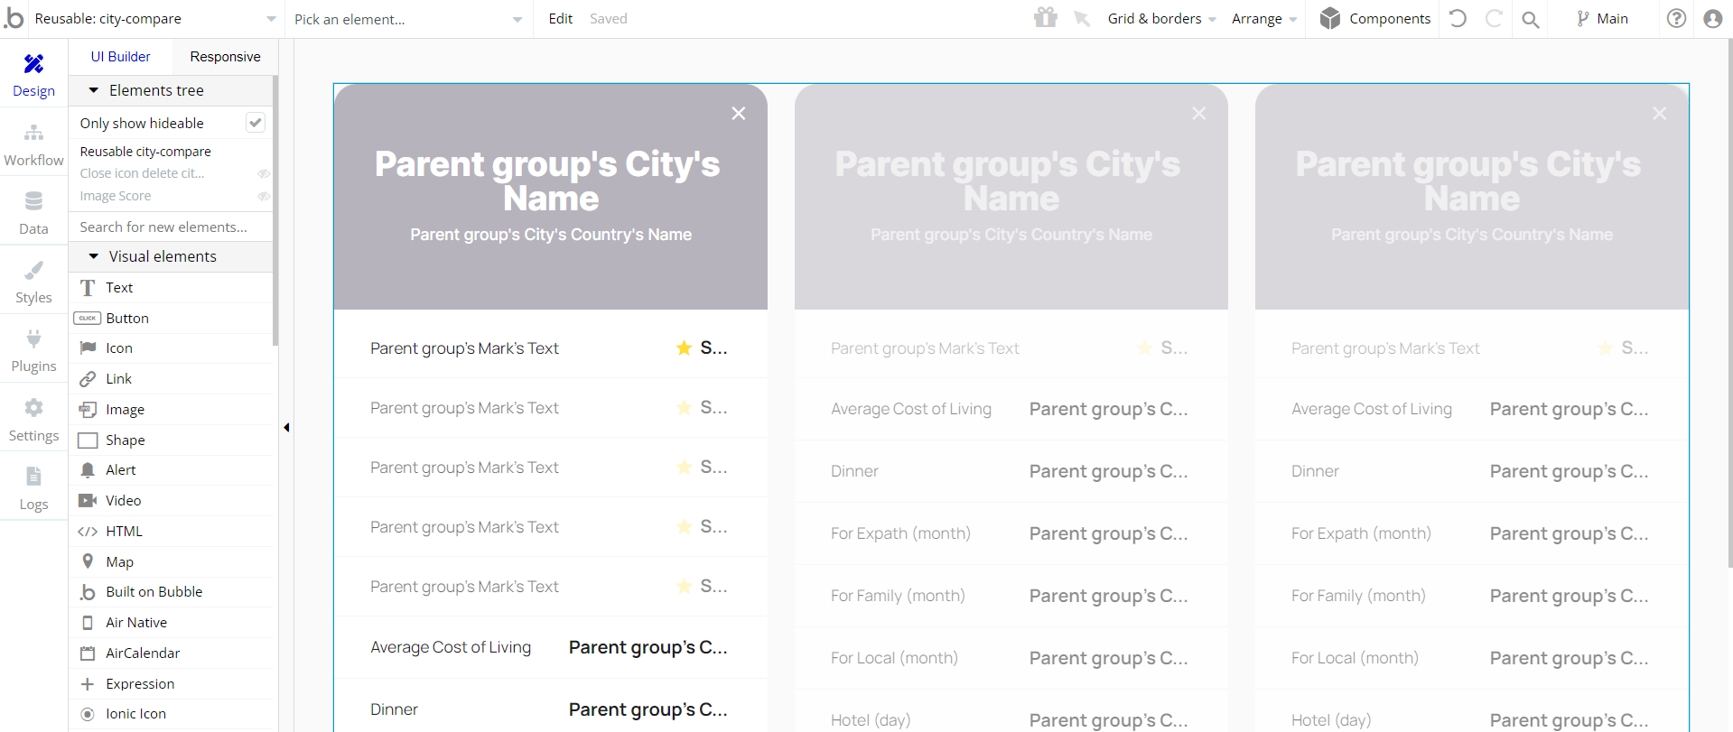Open the Styles section
This screenshot has height=732, width=1733.
(x=33, y=282)
